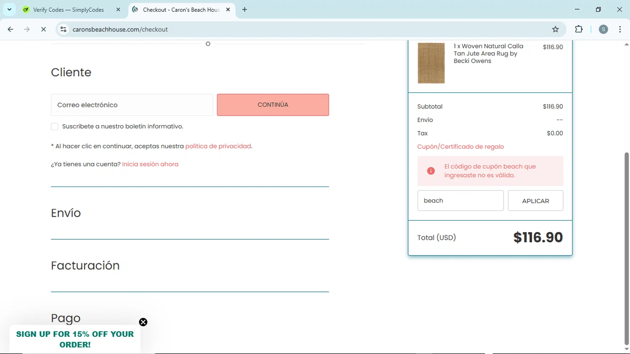Image resolution: width=630 pixels, height=354 pixels.
Task: Click Woven Natural Calla Tan Jute Rug name
Action: (x=488, y=53)
